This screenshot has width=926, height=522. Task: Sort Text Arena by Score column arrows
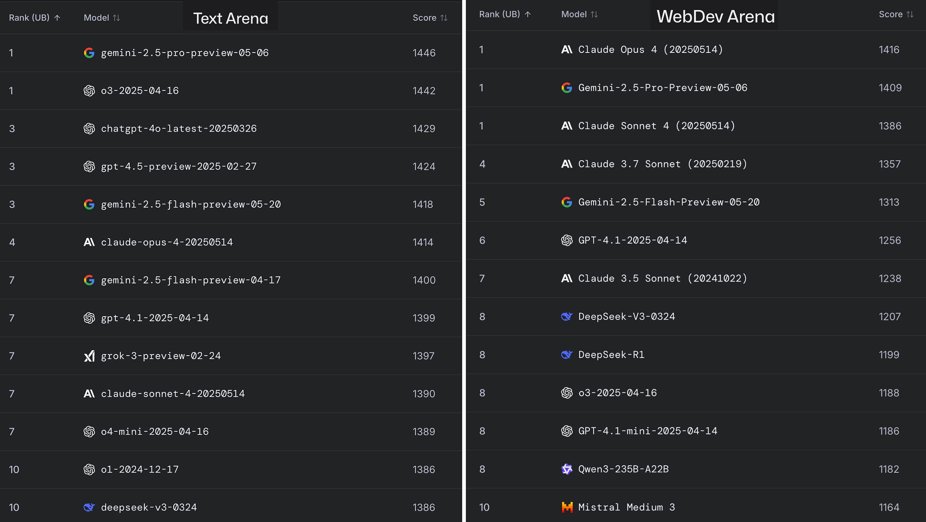(x=444, y=18)
